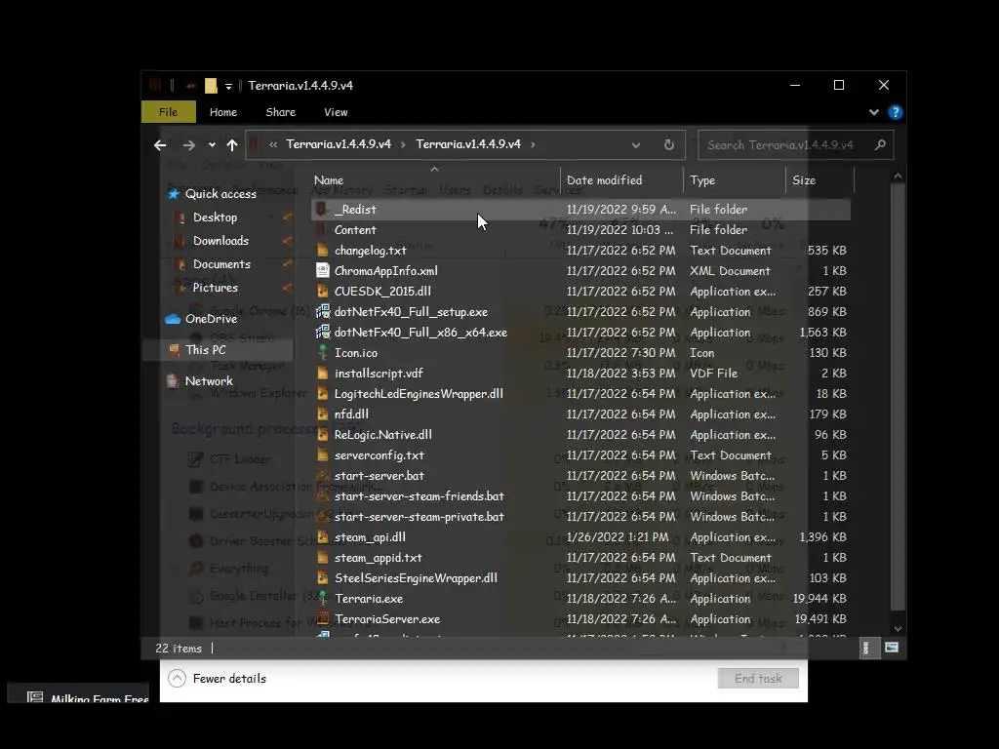This screenshot has width=999, height=749.
Task: Click the Terraria.exe tree icon
Action: pyautogui.click(x=322, y=598)
